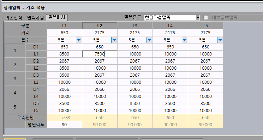Image resolution: width=263 pixels, height=140 pixels.
Task: Click the 우측연단 value -5783
Action: (64, 117)
